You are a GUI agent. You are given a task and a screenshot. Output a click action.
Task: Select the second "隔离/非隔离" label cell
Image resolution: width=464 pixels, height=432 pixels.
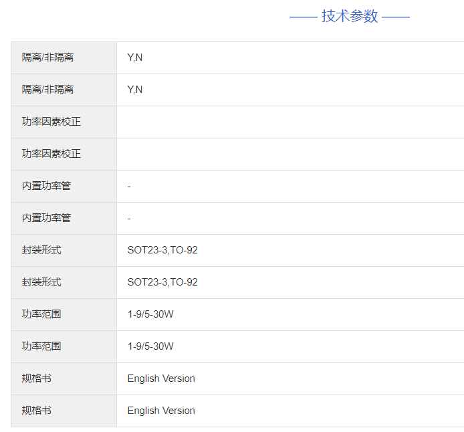pos(48,90)
